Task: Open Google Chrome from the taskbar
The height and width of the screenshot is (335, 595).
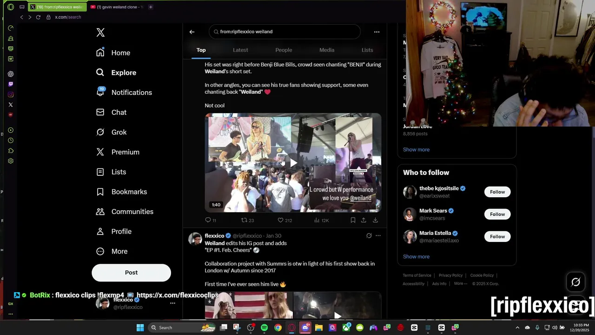Action: pos(278,328)
